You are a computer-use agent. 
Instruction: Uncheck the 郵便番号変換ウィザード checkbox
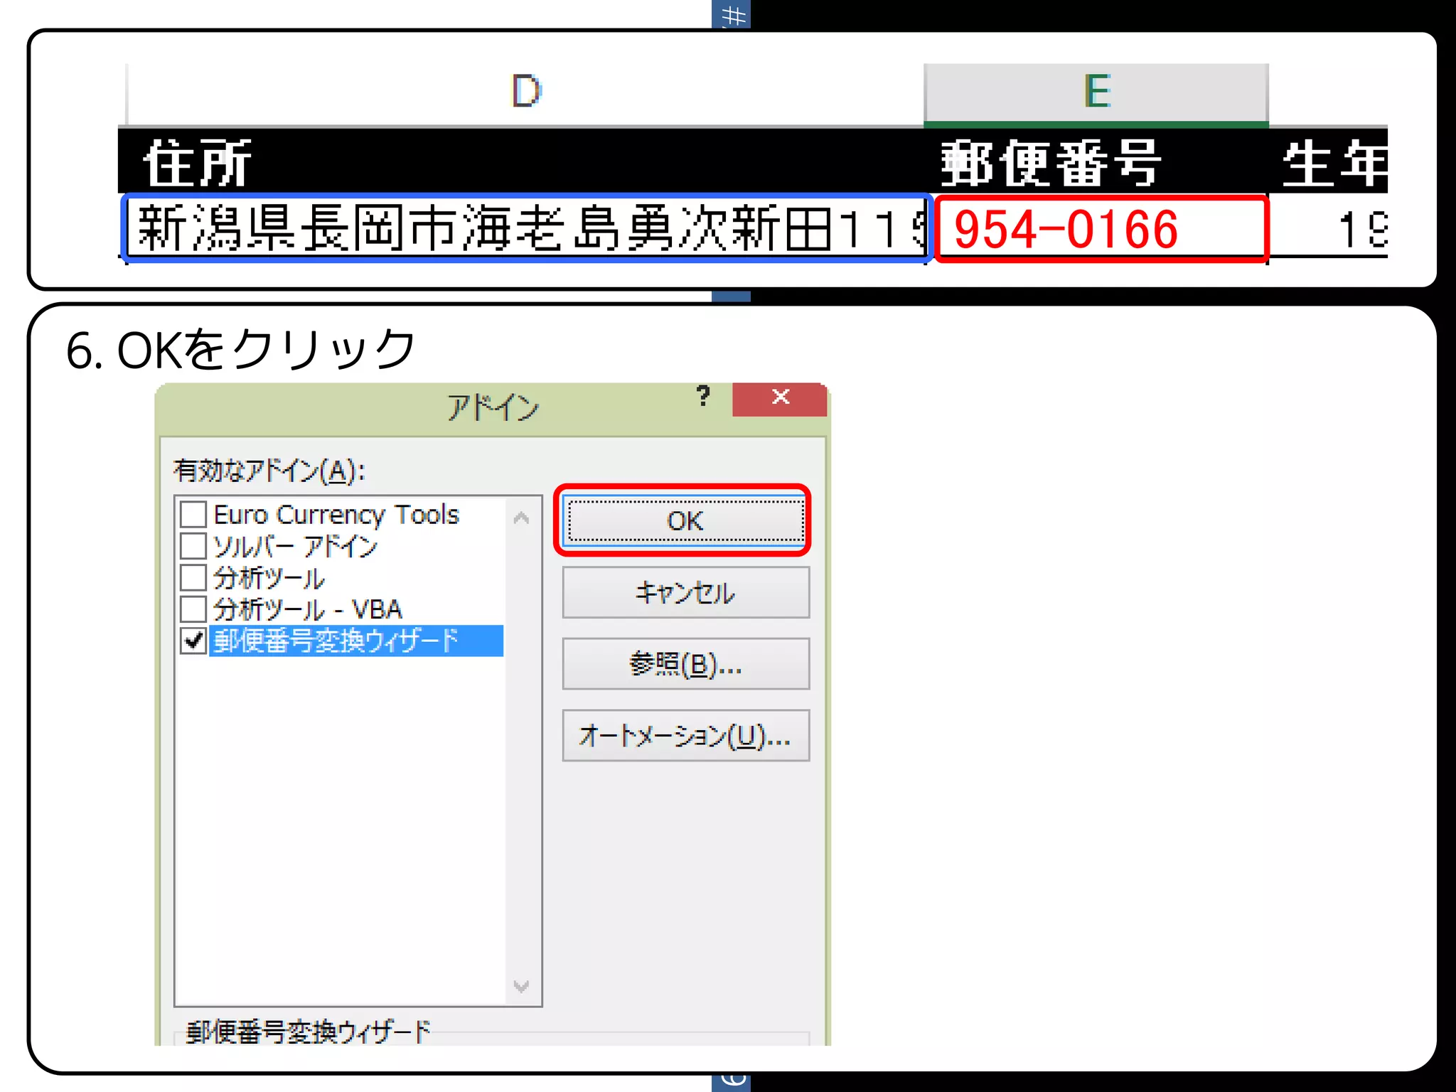pyautogui.click(x=193, y=641)
